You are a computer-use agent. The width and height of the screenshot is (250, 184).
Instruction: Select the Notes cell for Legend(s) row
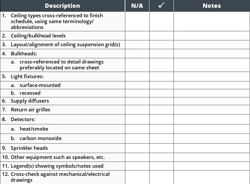212,166
